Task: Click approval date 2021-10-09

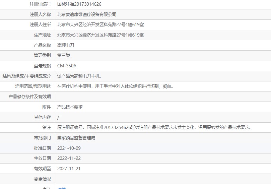Action: (x=69, y=148)
